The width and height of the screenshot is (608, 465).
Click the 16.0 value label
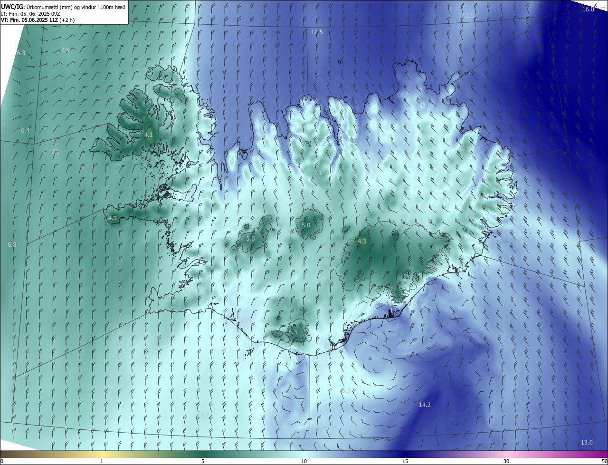[588, 9]
